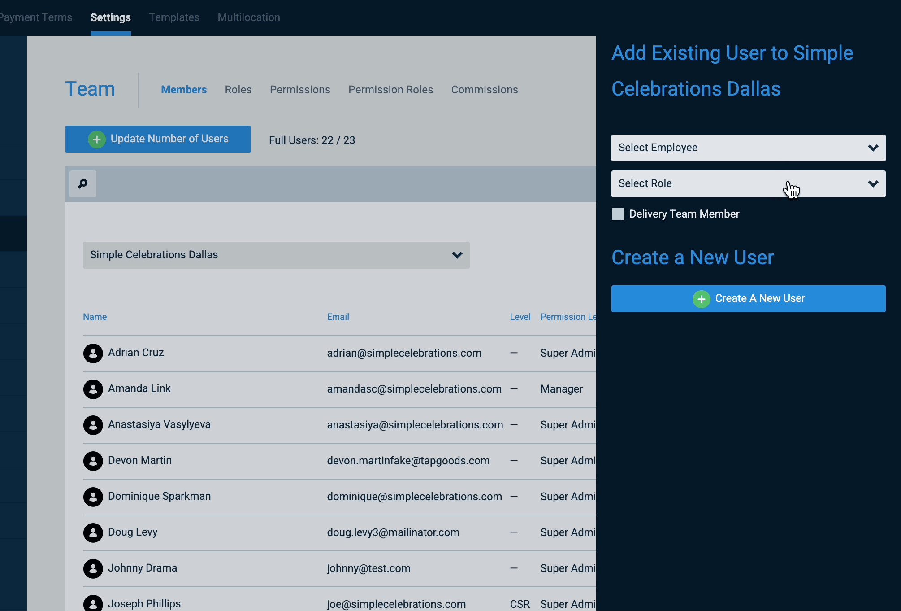The height and width of the screenshot is (611, 901).
Task: Click the Create A New User button
Action: pyautogui.click(x=749, y=299)
